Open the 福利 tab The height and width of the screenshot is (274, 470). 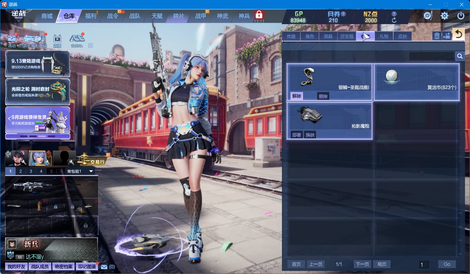click(x=91, y=16)
